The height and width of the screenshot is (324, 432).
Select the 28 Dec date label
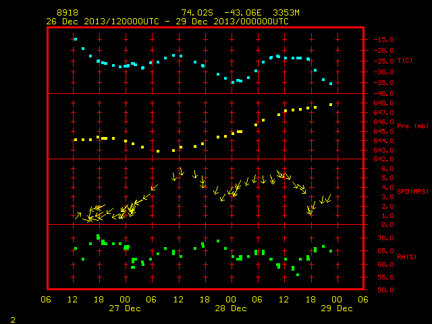pos(231,308)
